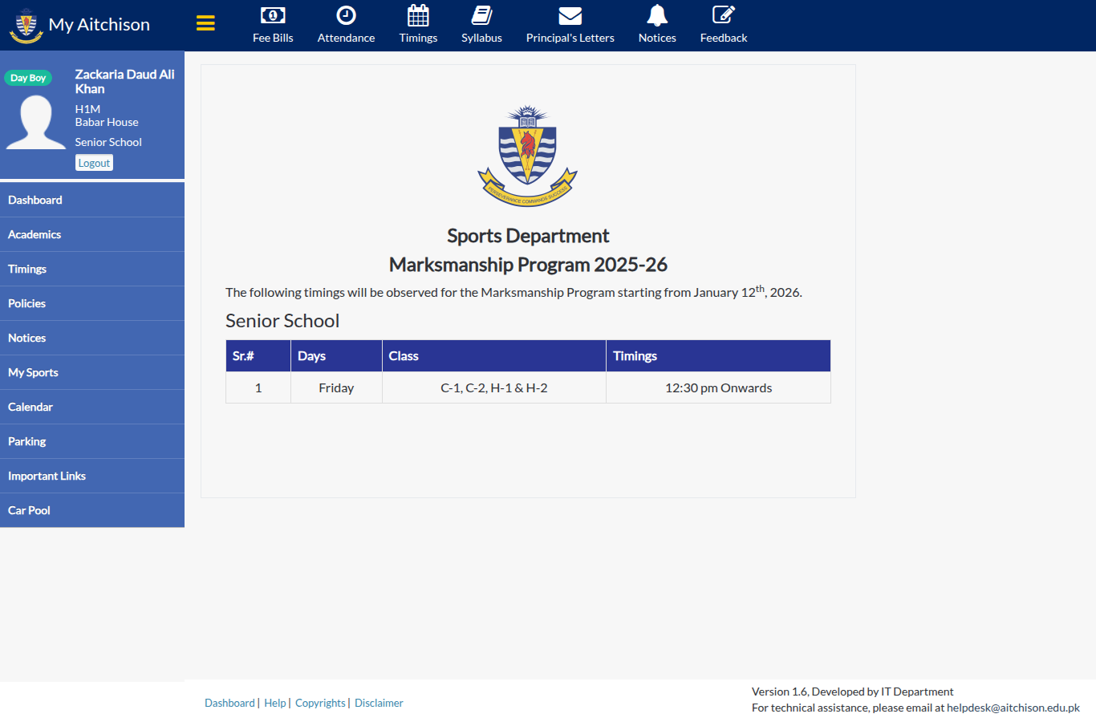
Task: Open the Syllabus book icon
Action: click(481, 15)
